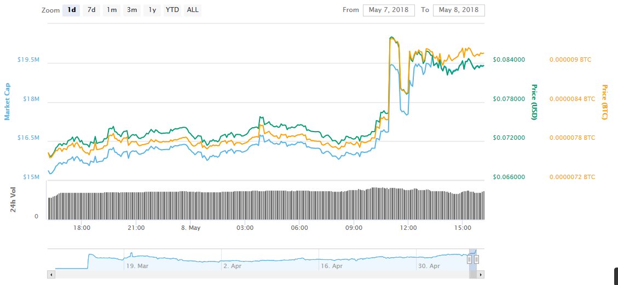Click the 16. Apr navigator date

pos(332,266)
